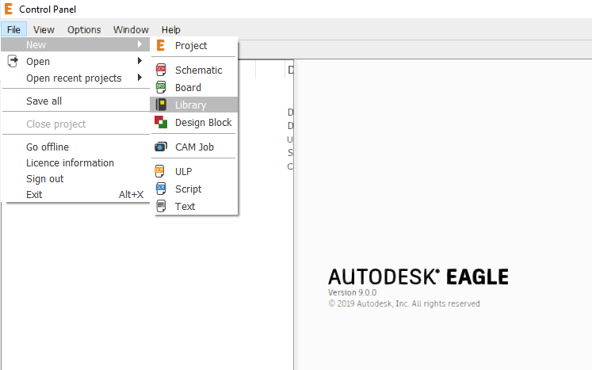Select Exit in the File menu

[x=75, y=194]
